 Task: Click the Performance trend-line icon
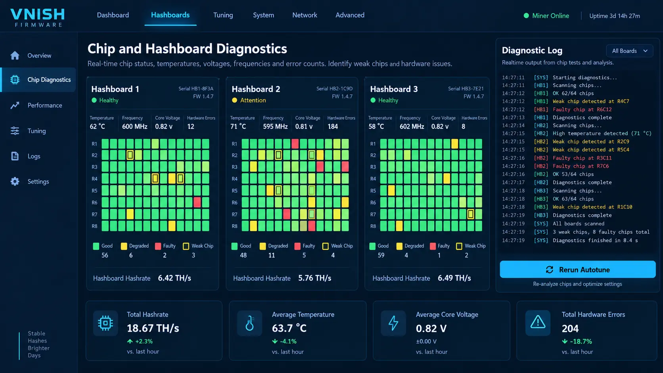click(x=15, y=105)
